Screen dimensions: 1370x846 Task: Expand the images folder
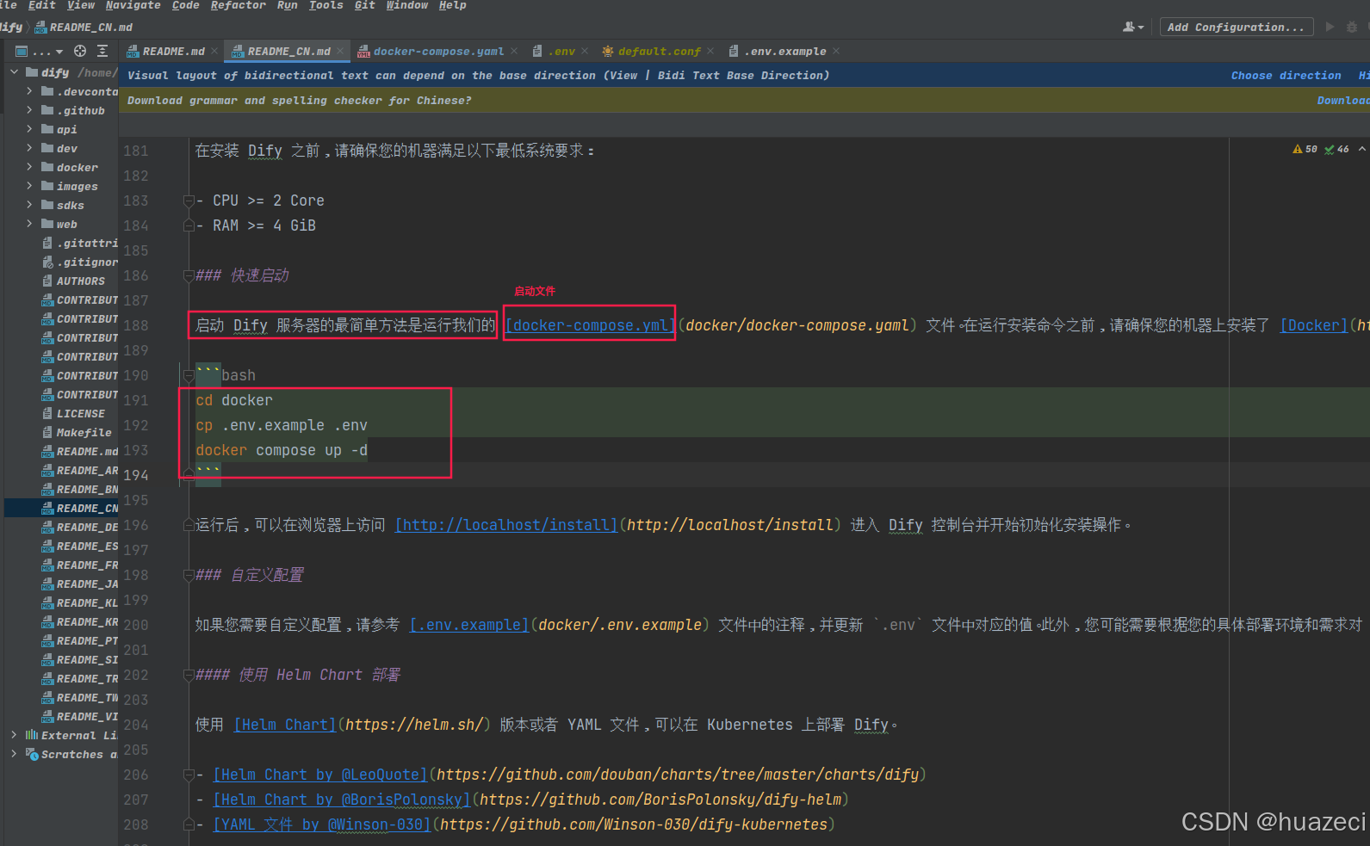pos(29,186)
